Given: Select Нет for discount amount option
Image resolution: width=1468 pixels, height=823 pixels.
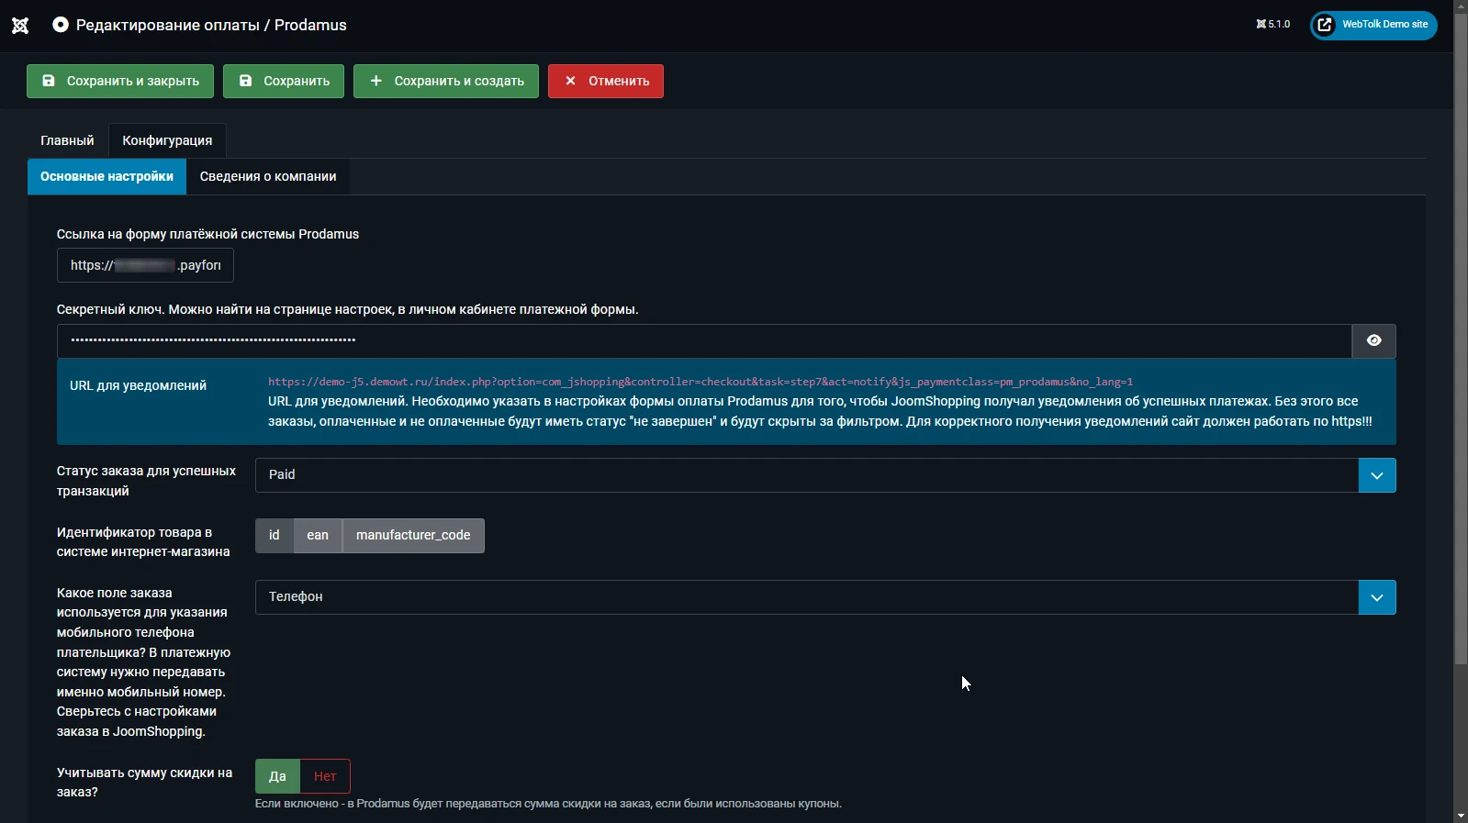Looking at the screenshot, I should (x=325, y=776).
